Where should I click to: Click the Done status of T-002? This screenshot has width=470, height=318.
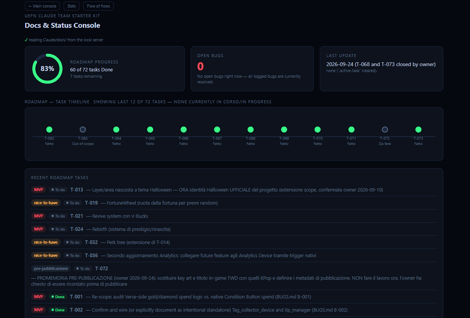coord(58,310)
